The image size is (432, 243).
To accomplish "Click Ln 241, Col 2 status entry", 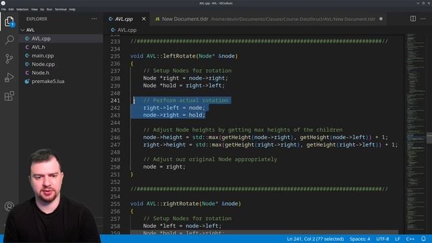I will pos(315,239).
